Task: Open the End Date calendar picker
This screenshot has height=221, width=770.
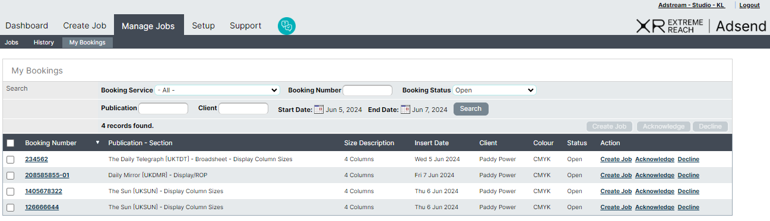Action: [405, 109]
